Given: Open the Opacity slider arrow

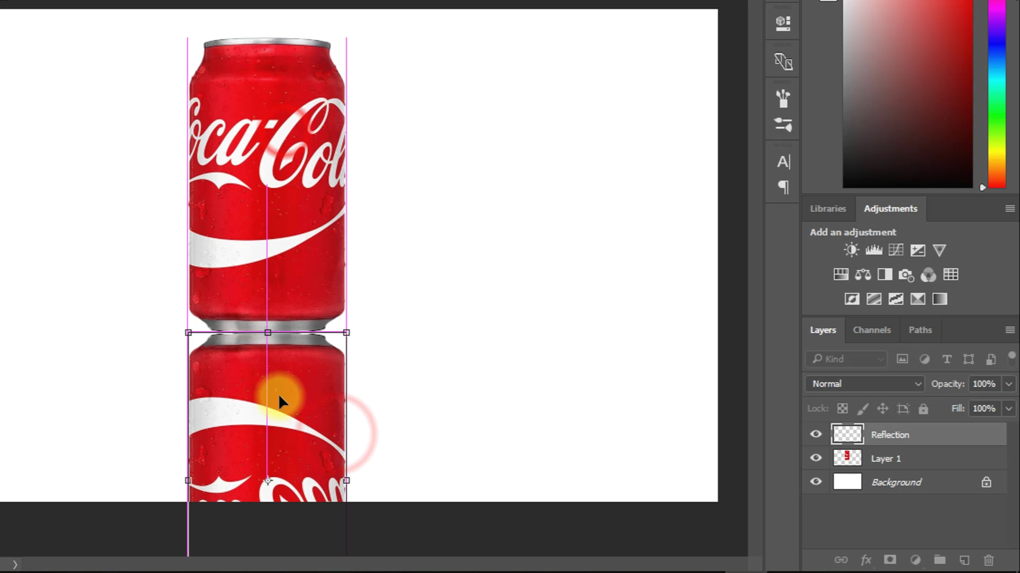Looking at the screenshot, I should [1009, 384].
